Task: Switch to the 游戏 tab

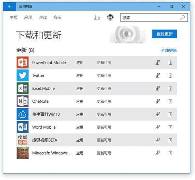Action: [x=43, y=18]
